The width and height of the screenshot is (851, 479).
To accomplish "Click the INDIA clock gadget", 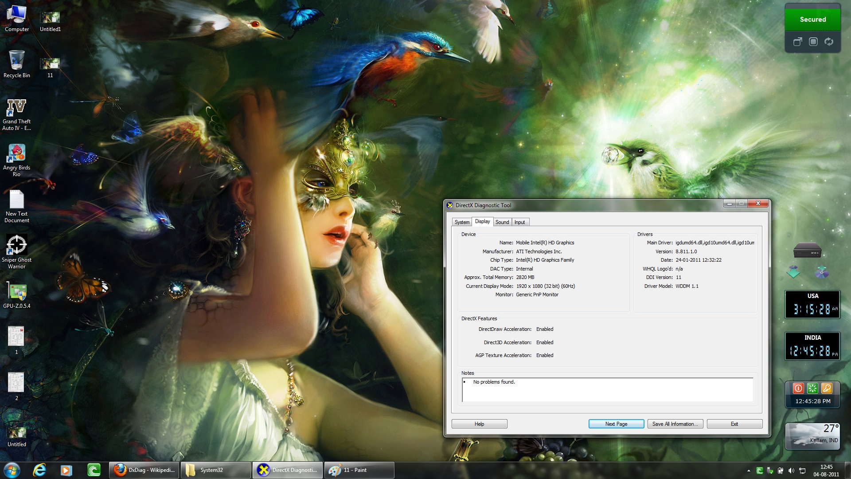I will [x=812, y=346].
